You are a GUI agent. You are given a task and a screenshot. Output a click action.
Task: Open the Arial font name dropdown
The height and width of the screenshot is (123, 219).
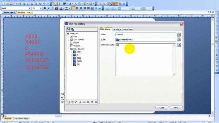point(29,8)
